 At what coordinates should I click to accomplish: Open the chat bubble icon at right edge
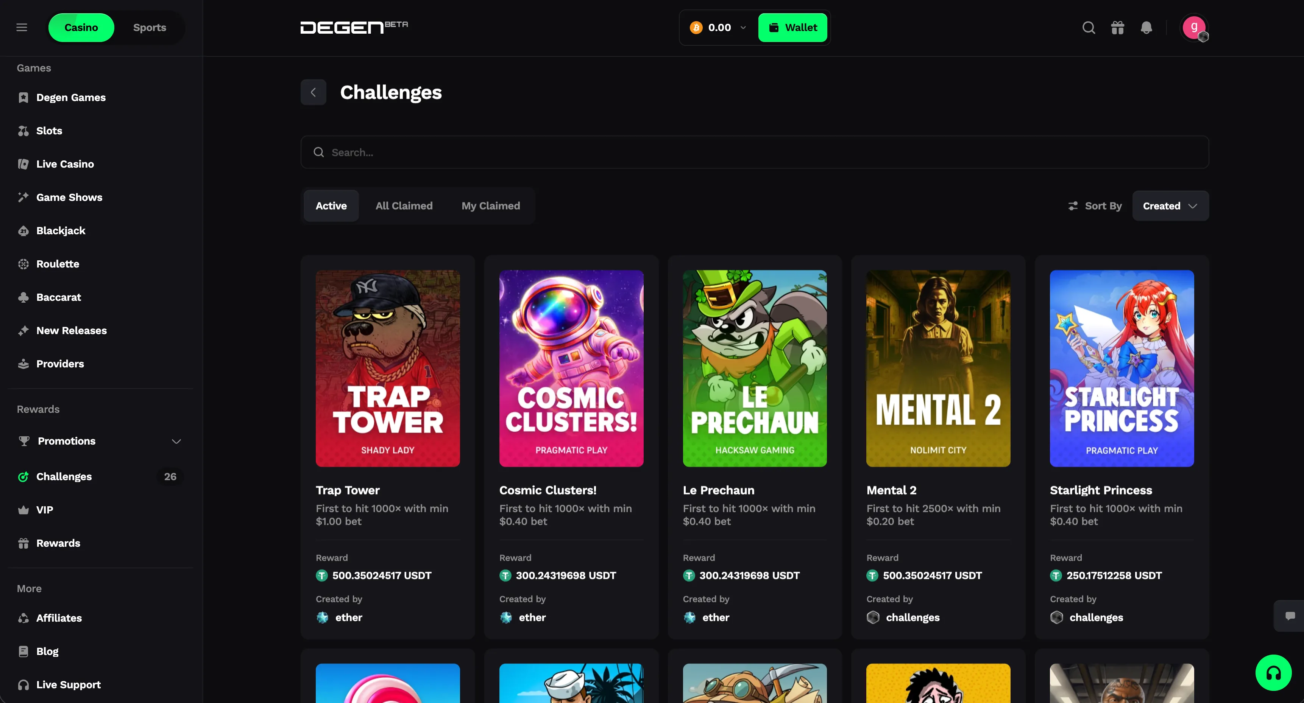click(x=1290, y=616)
